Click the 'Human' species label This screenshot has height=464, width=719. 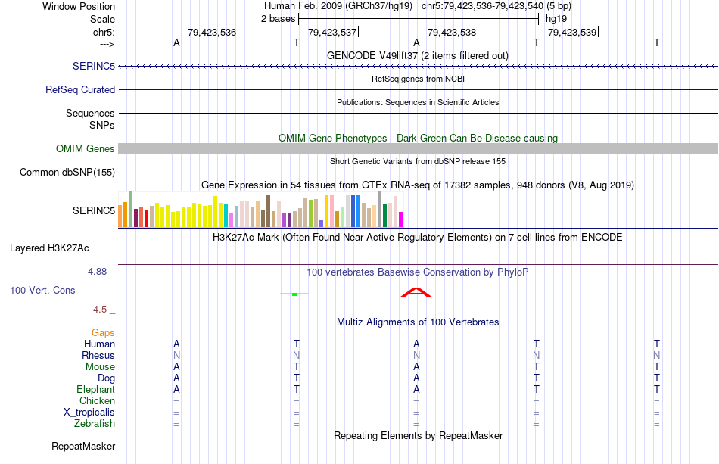click(x=99, y=344)
